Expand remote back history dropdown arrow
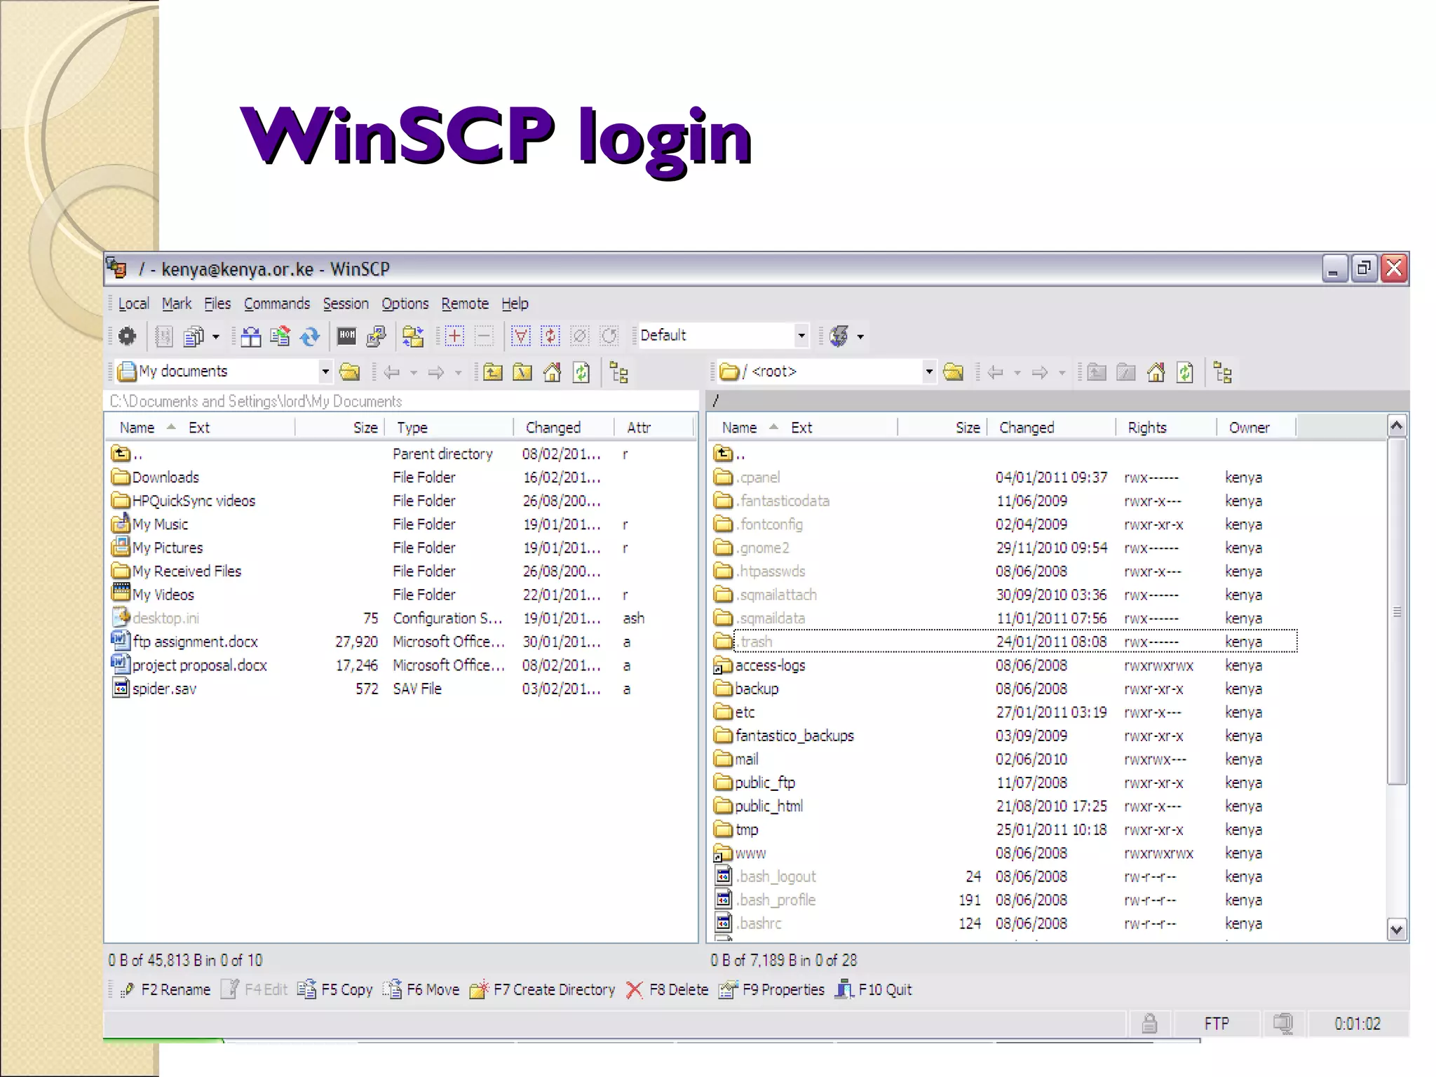This screenshot has width=1436, height=1077. (1017, 373)
